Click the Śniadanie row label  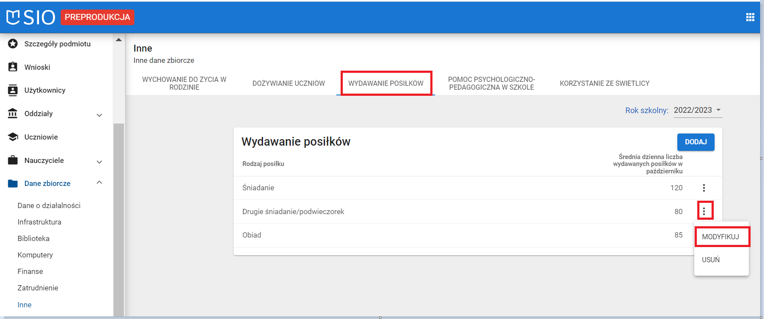tap(258, 188)
